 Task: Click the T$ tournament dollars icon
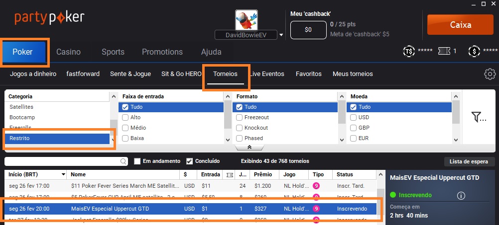click(x=409, y=51)
